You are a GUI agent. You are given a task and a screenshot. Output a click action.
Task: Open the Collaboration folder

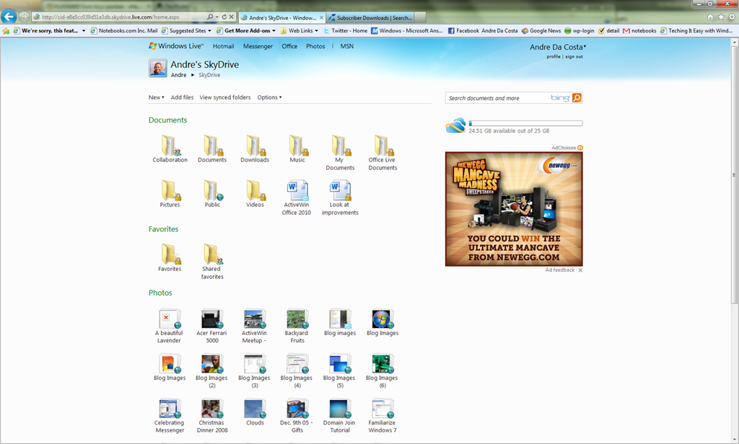tap(170, 148)
